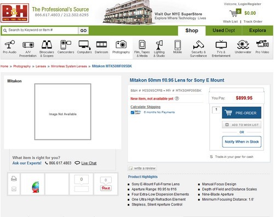
Task: Click the $899.95 price
Action: pos(244,98)
